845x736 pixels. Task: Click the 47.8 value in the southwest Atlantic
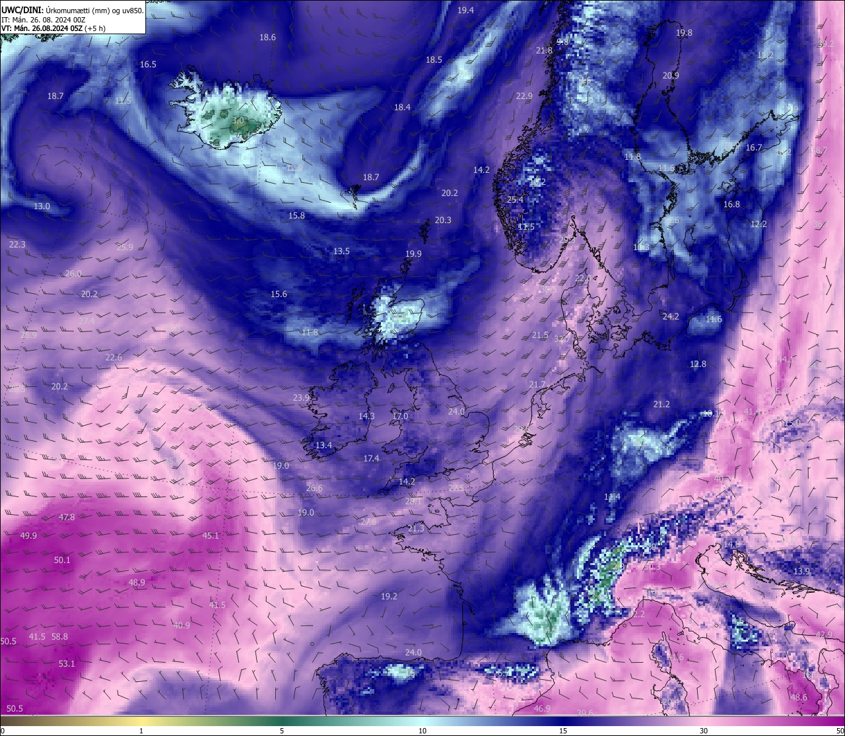coord(67,518)
